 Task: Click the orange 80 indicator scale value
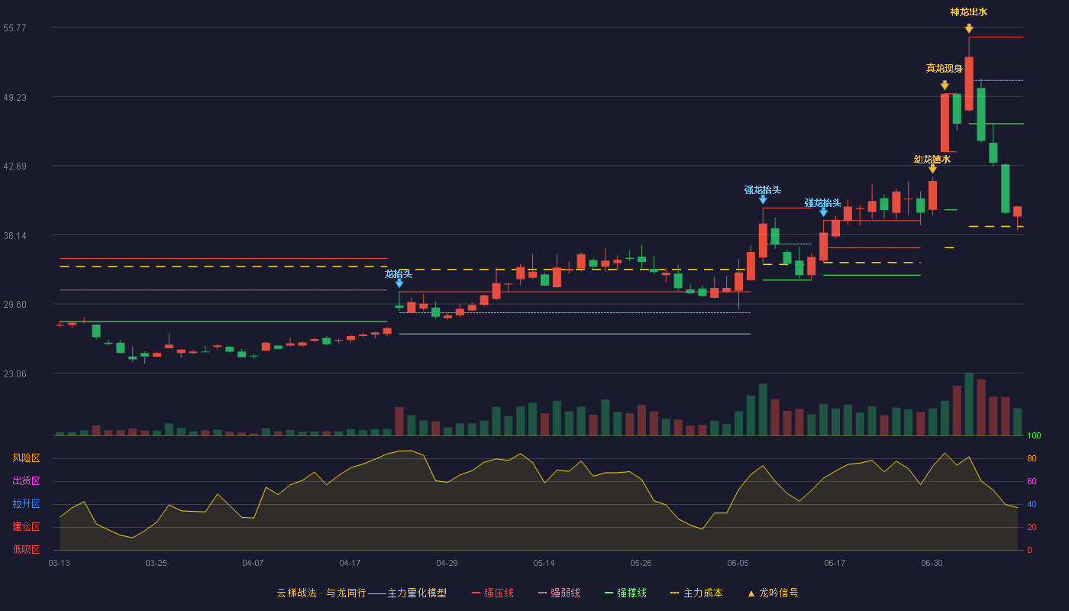coord(1032,458)
